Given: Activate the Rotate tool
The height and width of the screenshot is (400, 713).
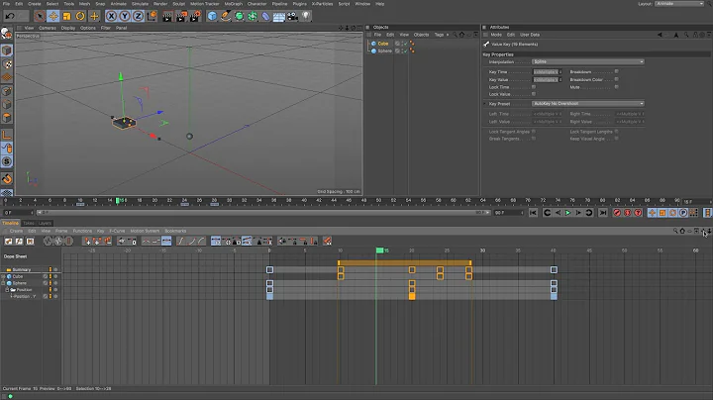Looking at the screenshot, I should pyautogui.click(x=80, y=17).
